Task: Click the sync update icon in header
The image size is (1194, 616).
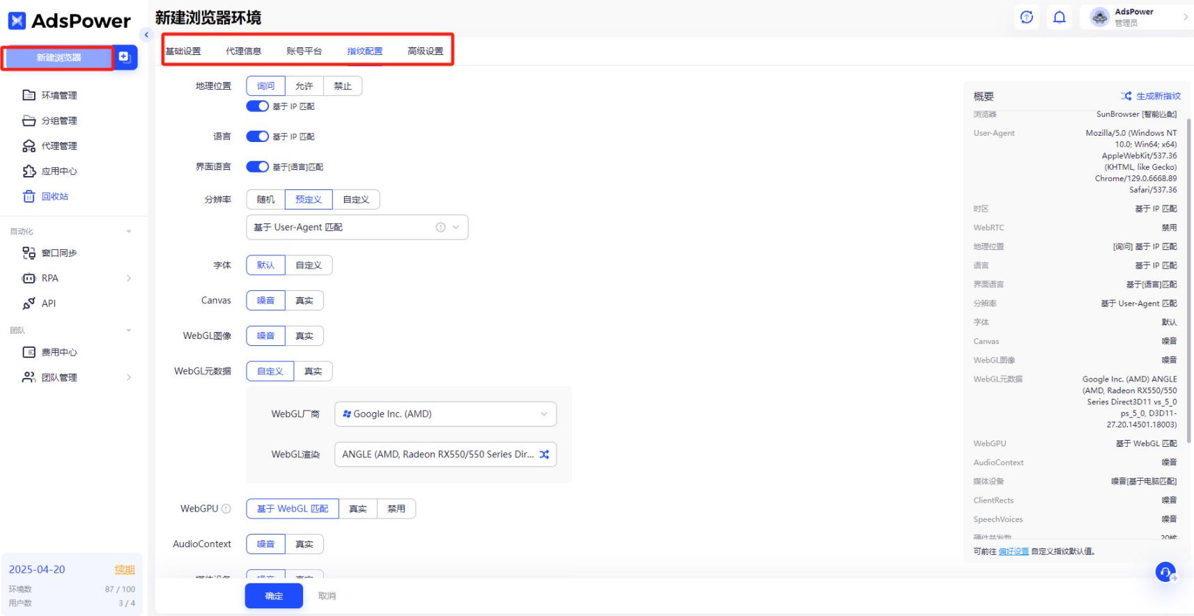Action: 1027,17
